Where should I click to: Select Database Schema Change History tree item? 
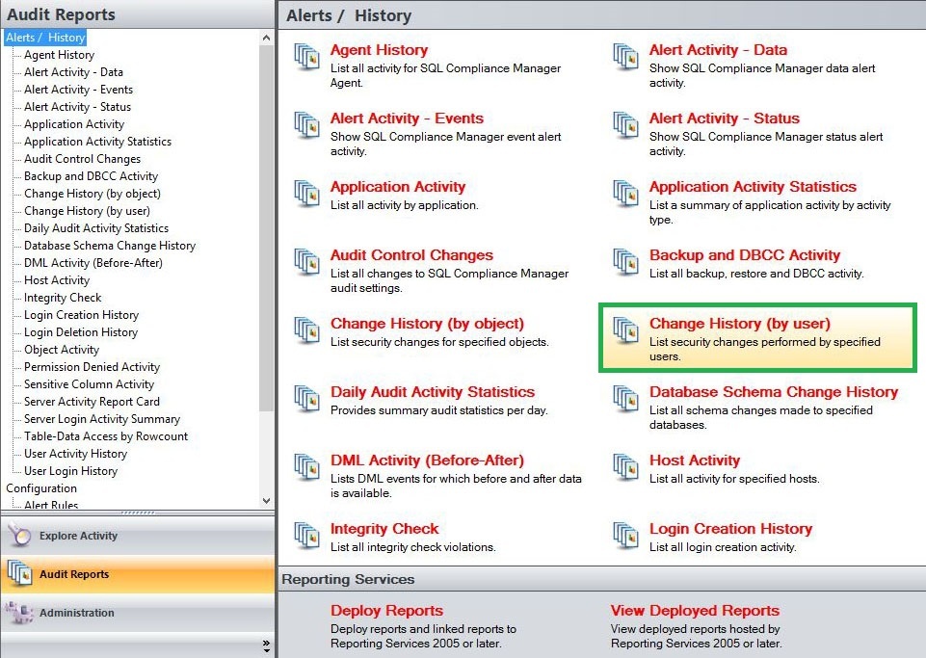tap(110, 246)
